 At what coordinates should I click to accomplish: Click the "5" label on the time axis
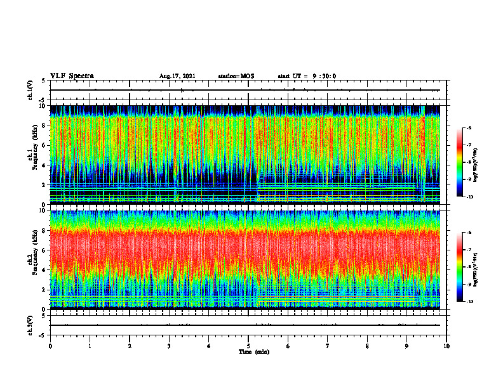pyautogui.click(x=248, y=346)
